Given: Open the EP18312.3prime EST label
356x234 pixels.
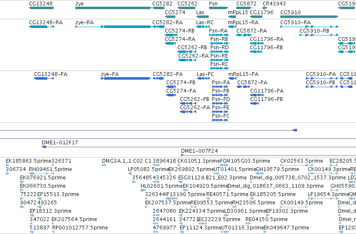Looking at the screenshot, I should [51, 211].
